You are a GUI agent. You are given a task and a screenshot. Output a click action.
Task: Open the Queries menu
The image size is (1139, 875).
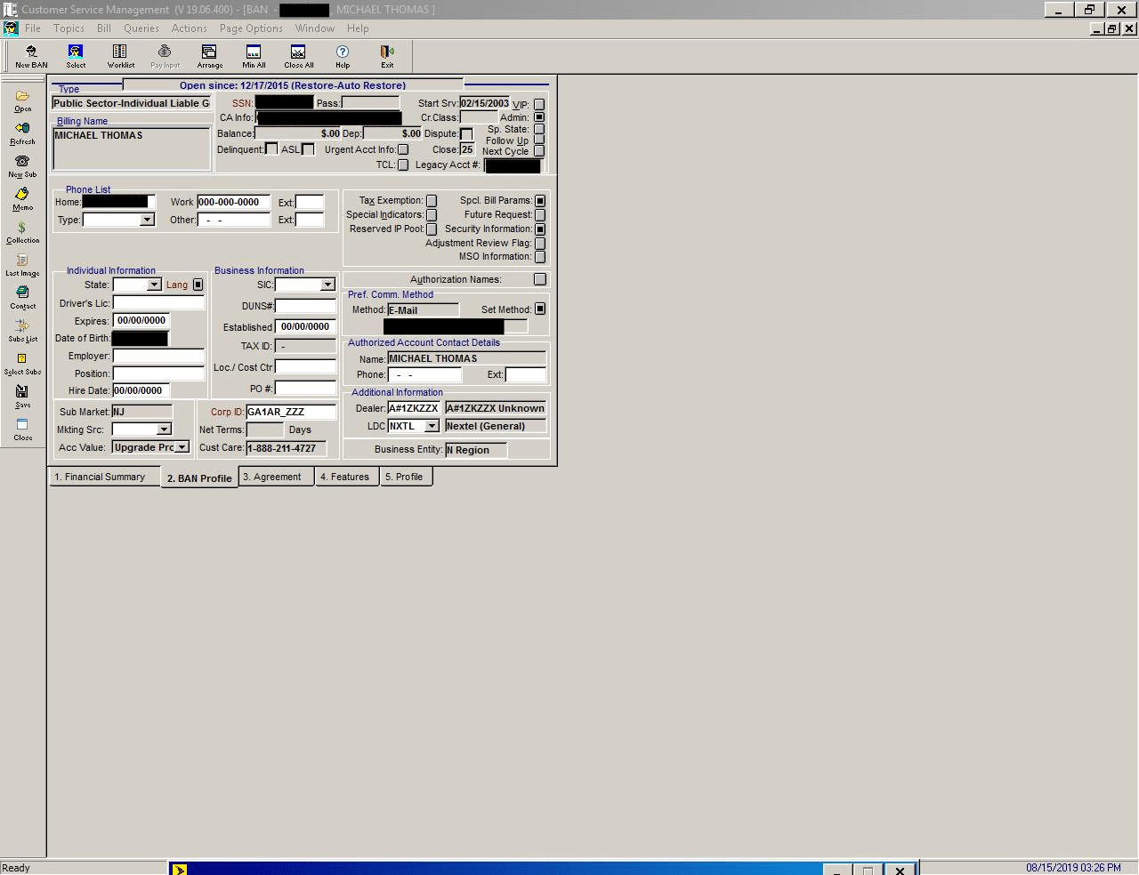(141, 28)
